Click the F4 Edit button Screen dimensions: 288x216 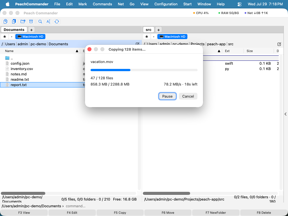72,213
